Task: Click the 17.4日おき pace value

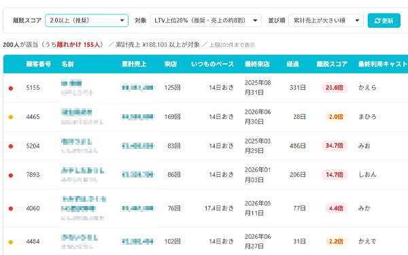Action: pos(219,208)
